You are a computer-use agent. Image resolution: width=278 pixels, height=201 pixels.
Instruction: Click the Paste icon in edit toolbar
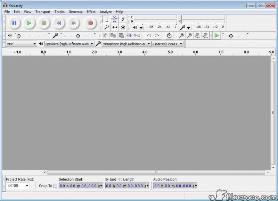pyautogui.click(x=121, y=35)
